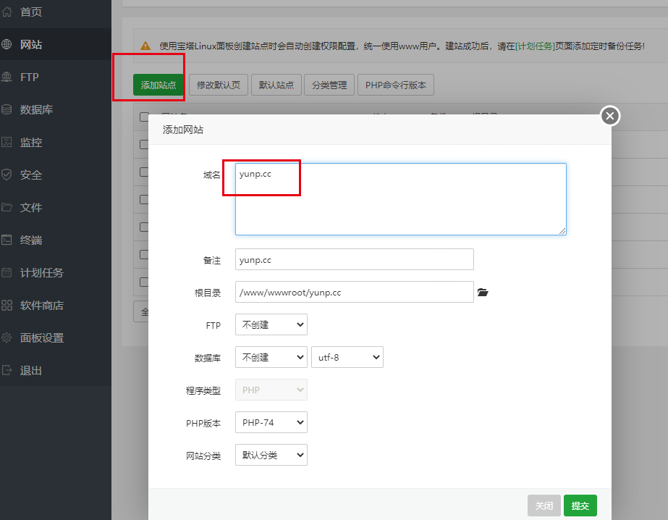Click the 添加网站 dialog title
Screen dimensions: 668x520
pyautogui.click(x=183, y=130)
